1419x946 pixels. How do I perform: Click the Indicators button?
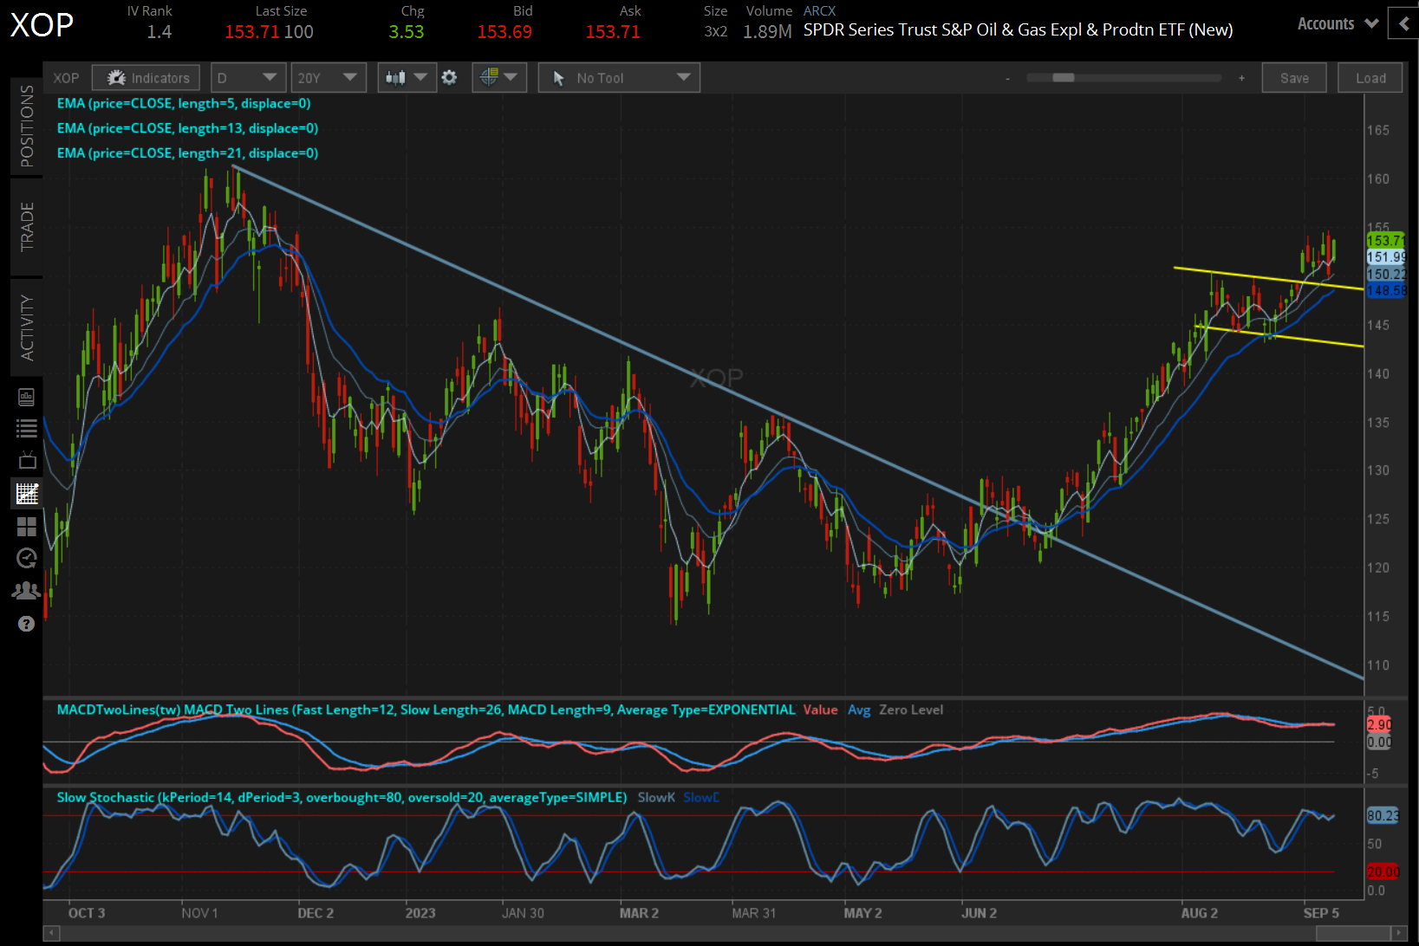145,77
